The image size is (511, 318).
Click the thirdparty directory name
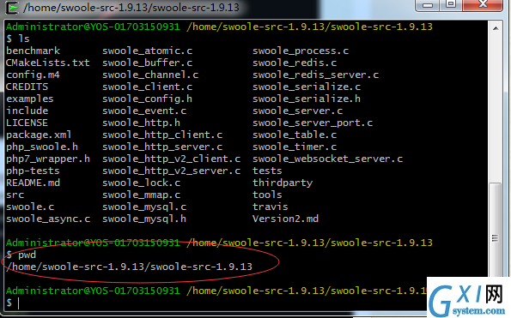[x=283, y=183]
